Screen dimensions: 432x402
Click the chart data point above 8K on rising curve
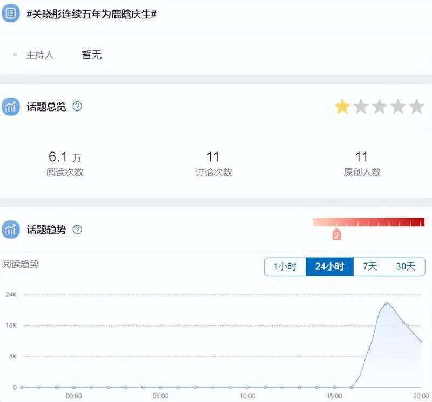point(369,349)
